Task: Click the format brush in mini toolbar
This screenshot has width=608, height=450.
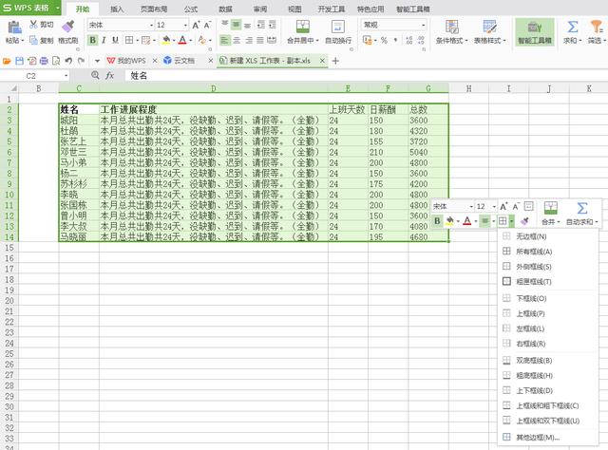Action: pos(523,221)
